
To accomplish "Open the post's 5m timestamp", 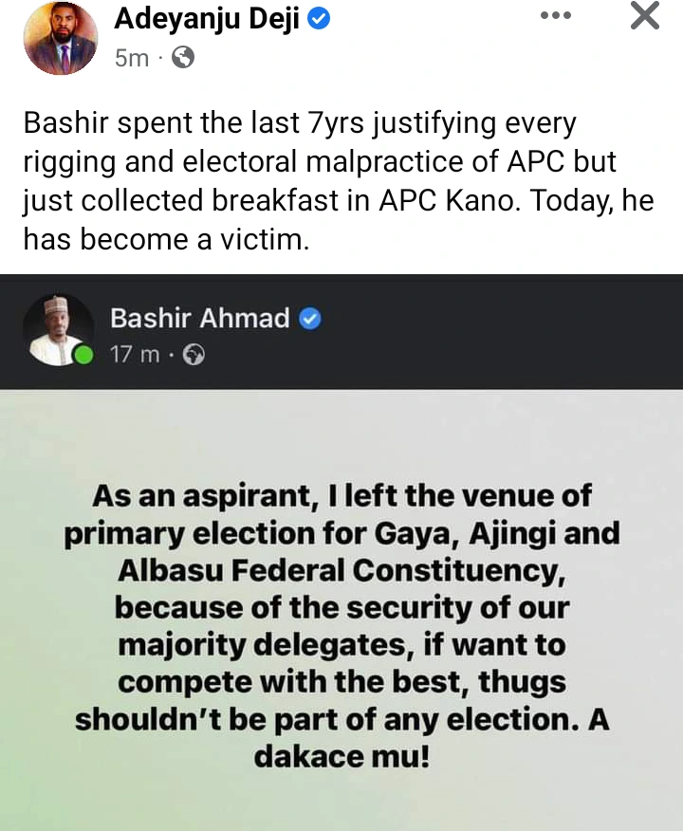I will pos(132,58).
